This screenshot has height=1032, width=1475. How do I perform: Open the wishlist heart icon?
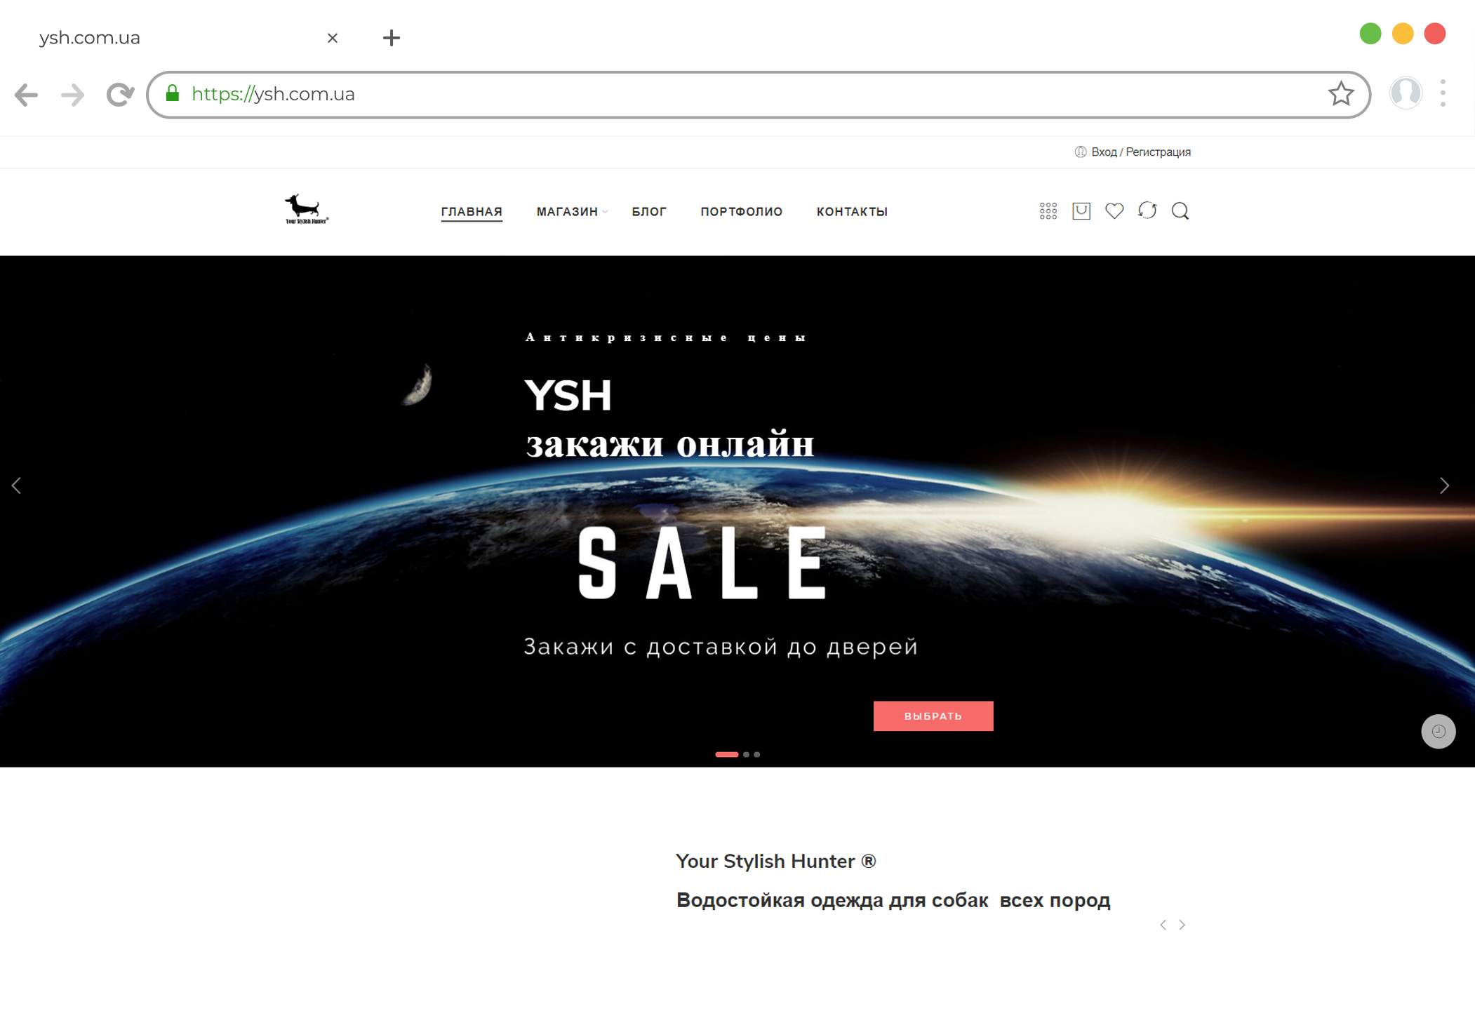pyautogui.click(x=1114, y=211)
